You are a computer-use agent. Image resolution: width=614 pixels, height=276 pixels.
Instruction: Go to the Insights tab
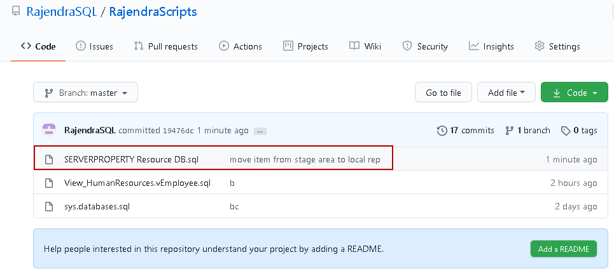(491, 46)
